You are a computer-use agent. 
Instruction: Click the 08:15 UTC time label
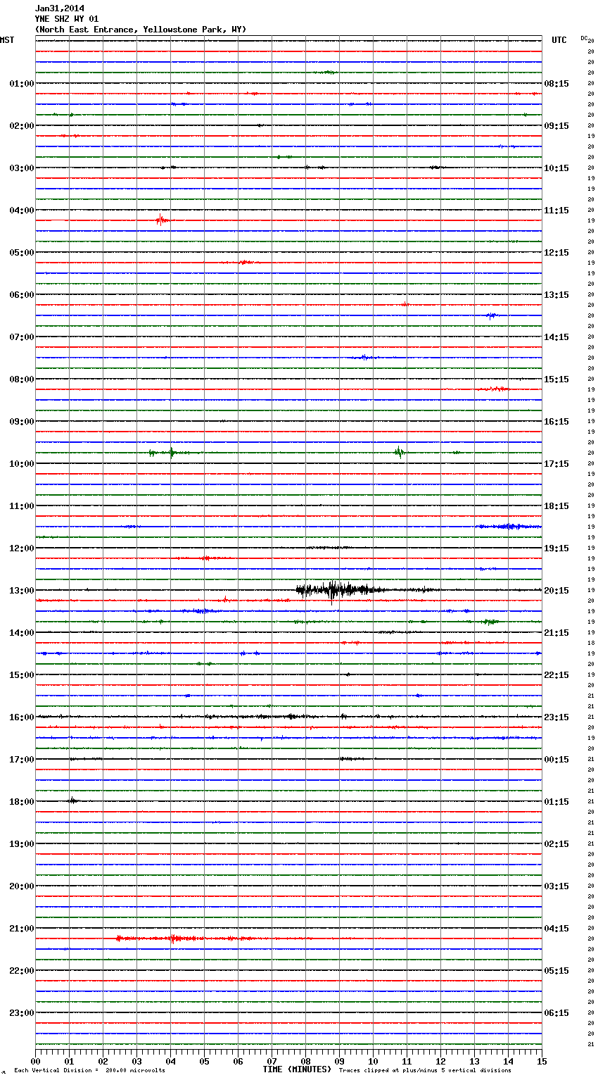pos(556,84)
